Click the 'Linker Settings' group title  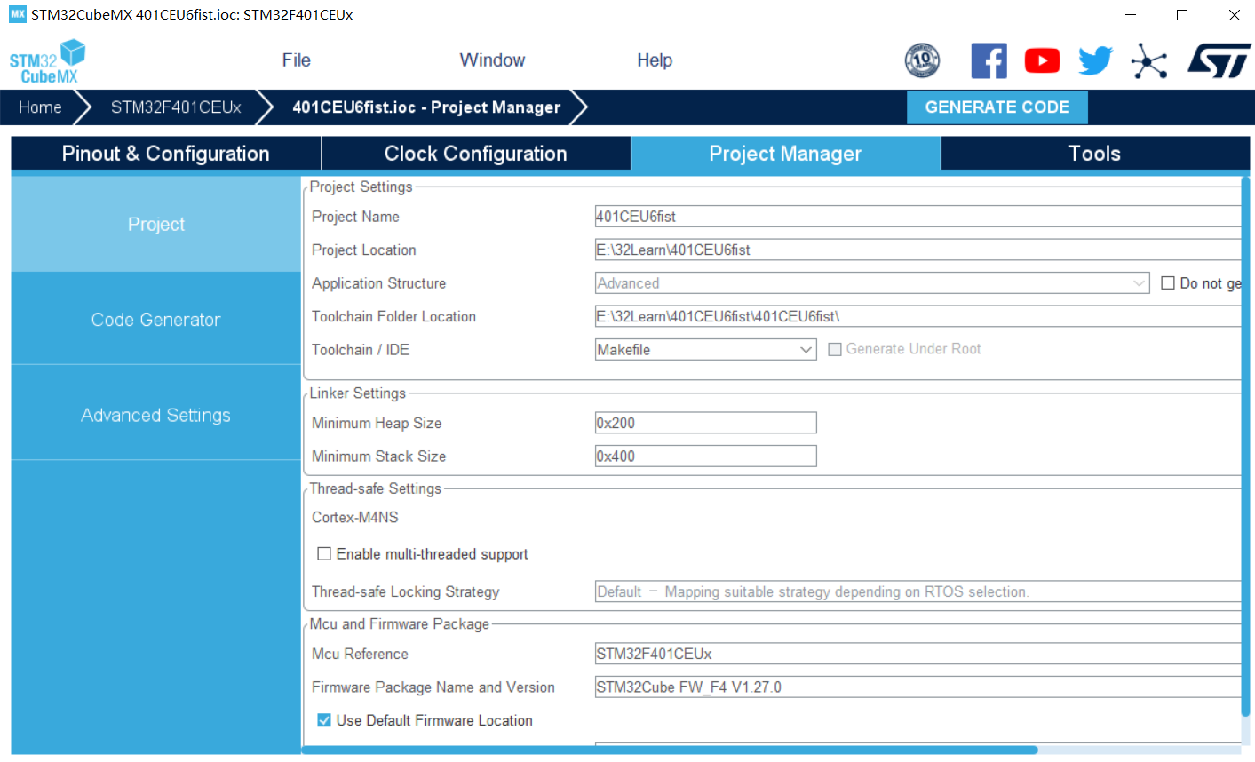tap(358, 393)
